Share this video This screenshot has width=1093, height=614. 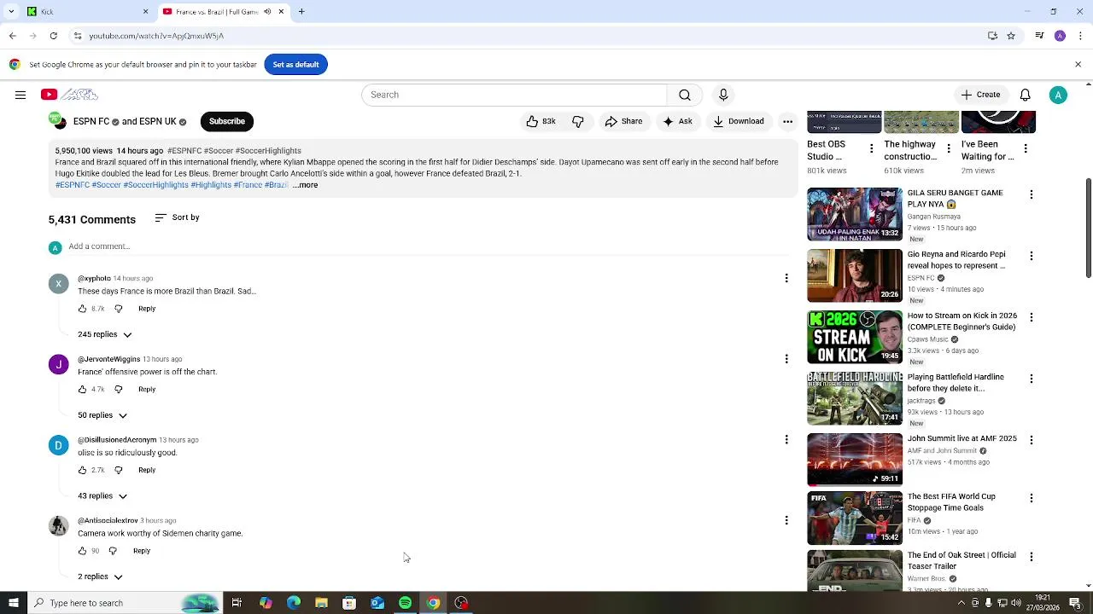(623, 121)
